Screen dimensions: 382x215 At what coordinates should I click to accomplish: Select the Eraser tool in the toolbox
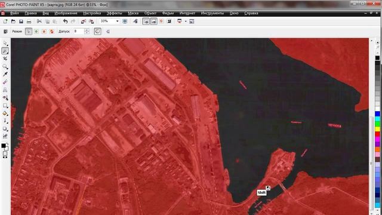pos(5,82)
